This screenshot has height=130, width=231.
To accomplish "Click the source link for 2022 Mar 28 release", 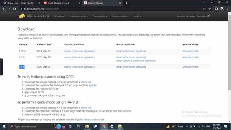I will [x=67, y=67].
